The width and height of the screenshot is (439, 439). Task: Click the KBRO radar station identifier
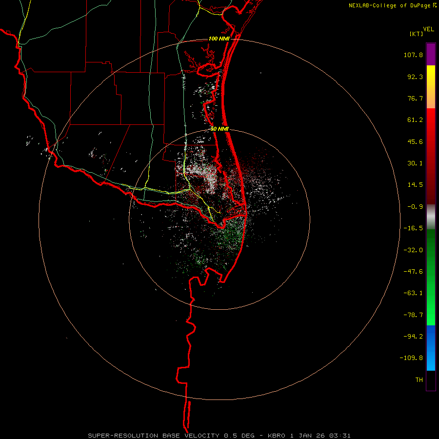[x=277, y=436]
